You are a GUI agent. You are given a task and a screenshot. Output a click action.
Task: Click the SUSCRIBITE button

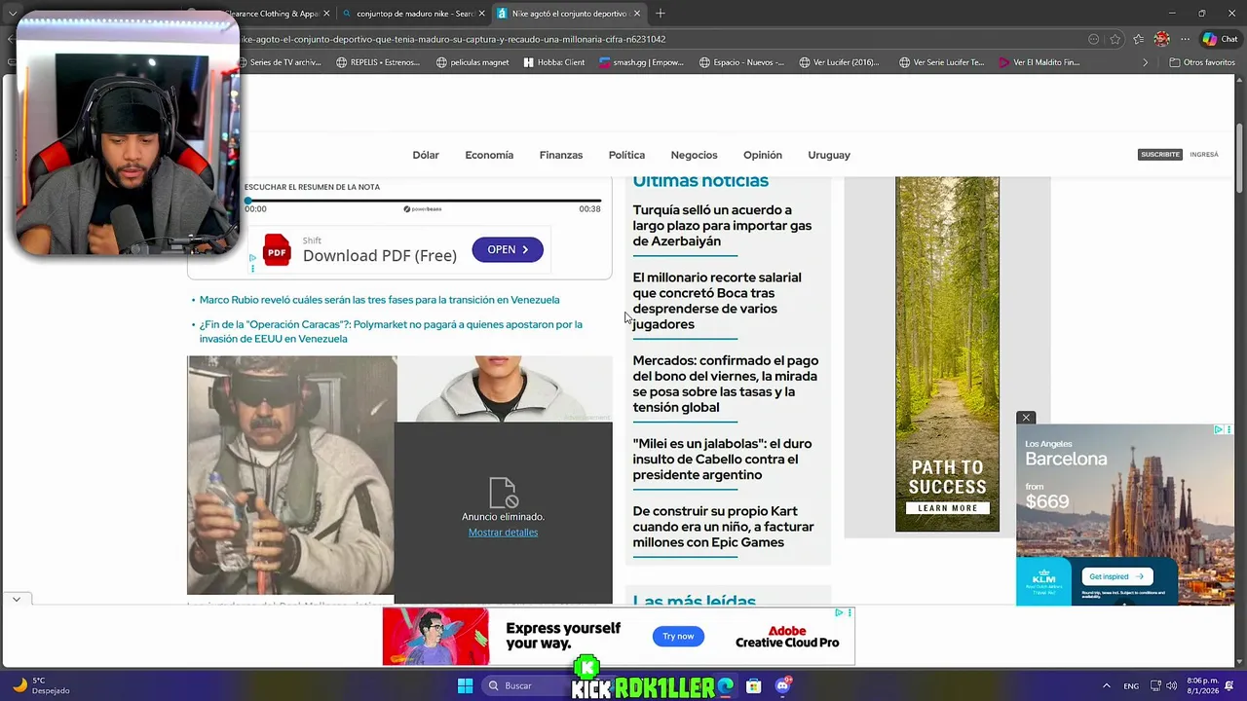1159,154
